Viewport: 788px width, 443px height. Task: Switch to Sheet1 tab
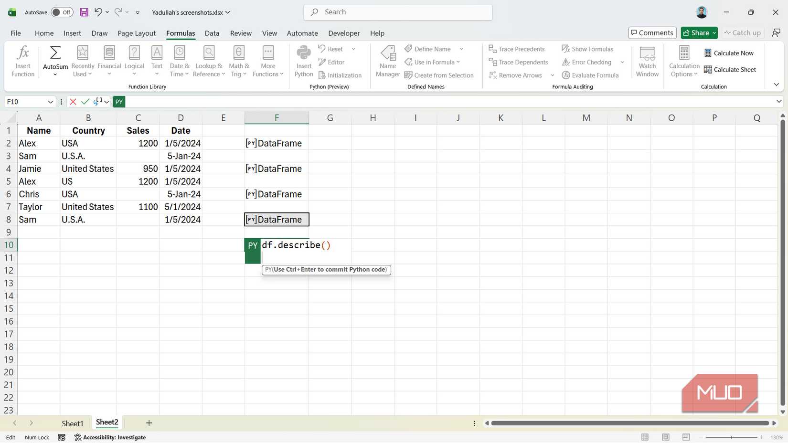pyautogui.click(x=73, y=423)
